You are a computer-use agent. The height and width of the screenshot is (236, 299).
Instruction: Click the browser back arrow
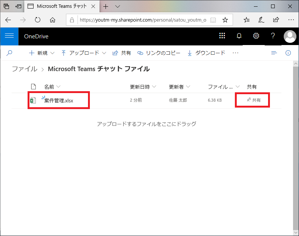click(8, 20)
